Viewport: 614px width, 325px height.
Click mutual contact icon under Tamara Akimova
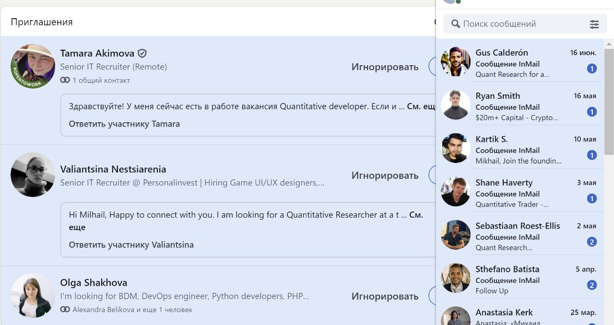[x=65, y=81]
